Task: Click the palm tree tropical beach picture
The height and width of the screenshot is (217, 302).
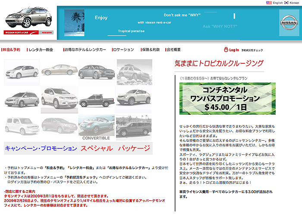Action: [74, 23]
